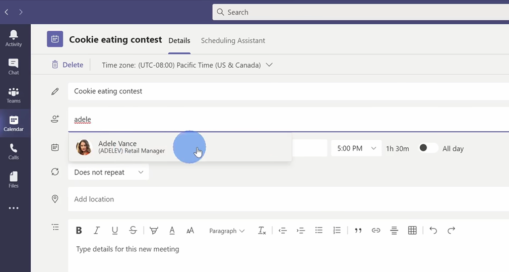Toggle italic formatting

click(97, 231)
